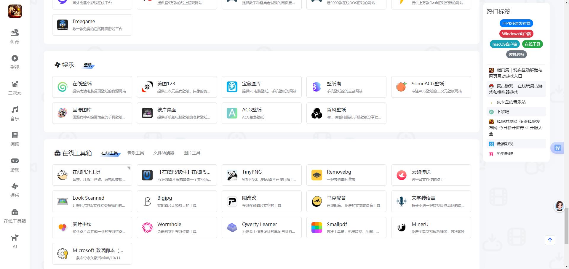Click the scroll-to-top arrow button
Viewport: 569px width, 269px height.
click(550, 240)
